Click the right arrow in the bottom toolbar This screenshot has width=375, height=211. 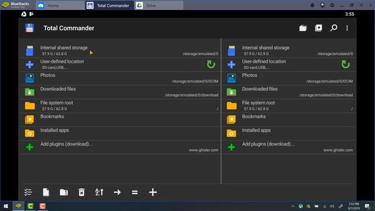tap(117, 192)
